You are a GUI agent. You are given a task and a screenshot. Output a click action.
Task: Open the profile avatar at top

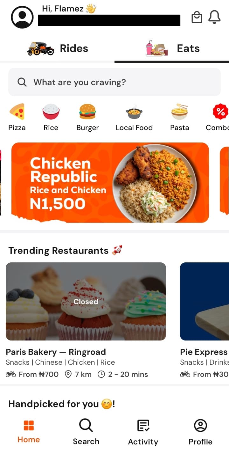[22, 17]
